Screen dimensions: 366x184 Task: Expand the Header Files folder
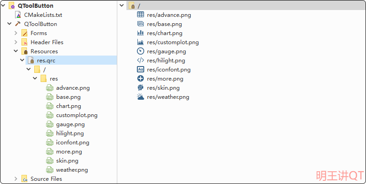click(x=16, y=42)
